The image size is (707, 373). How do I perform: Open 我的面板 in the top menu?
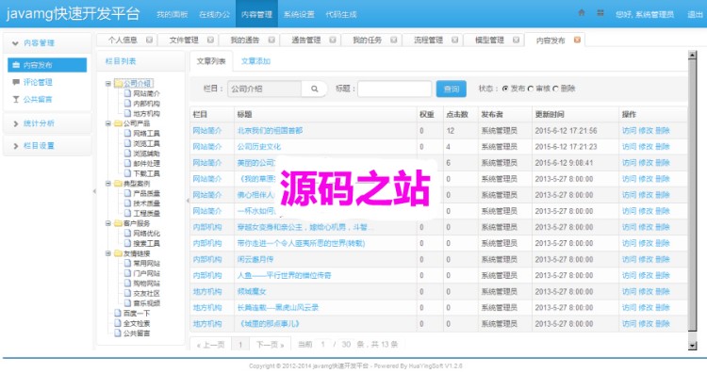coord(172,14)
